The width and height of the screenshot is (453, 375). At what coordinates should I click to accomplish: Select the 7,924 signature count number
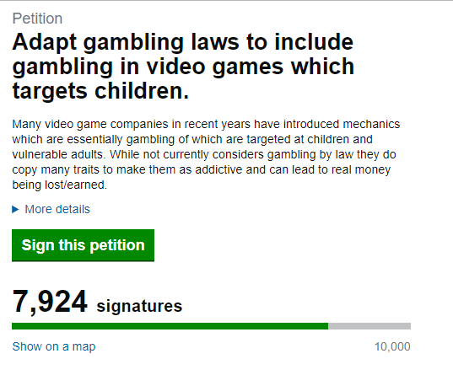click(x=50, y=302)
